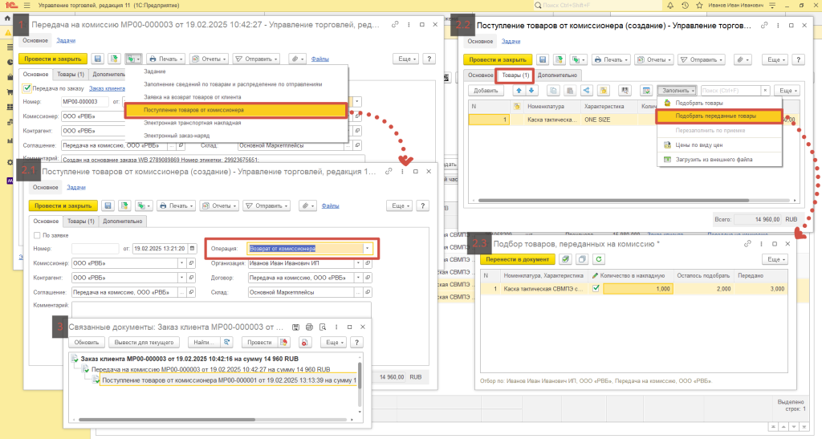The height and width of the screenshot is (439, 822).
Task: Open Печать dropdown in Передача на комиссию window
Action: [x=165, y=59]
